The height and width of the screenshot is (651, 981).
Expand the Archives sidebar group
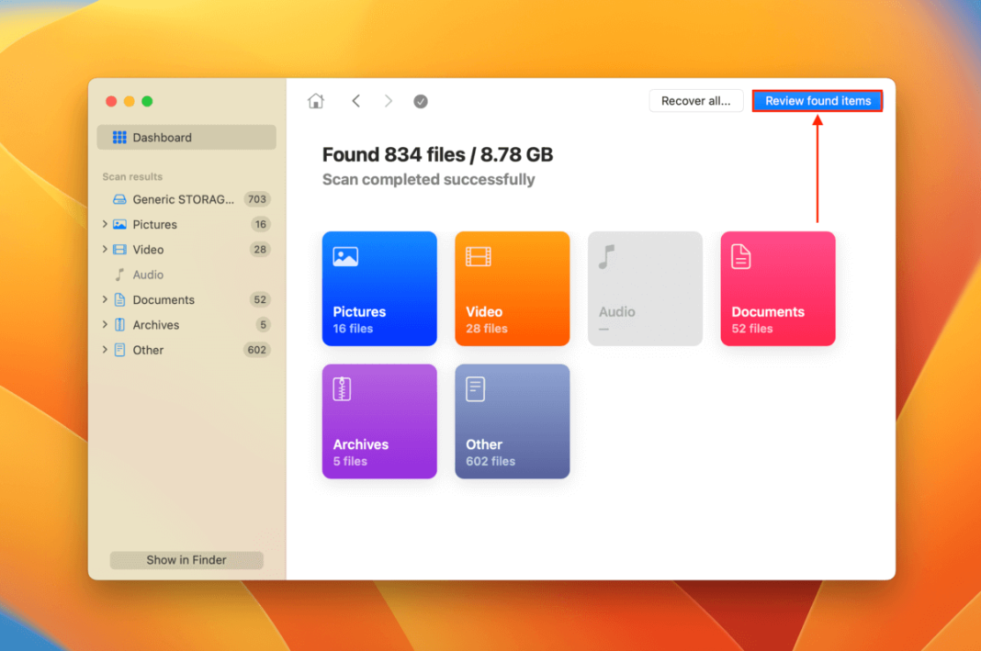(105, 325)
